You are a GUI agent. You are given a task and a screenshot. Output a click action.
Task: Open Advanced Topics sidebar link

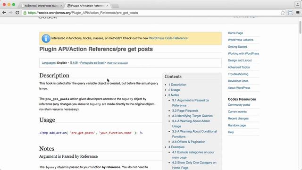coord(239,67)
